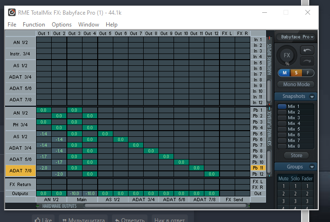The height and width of the screenshot is (222, 330).
Task: Click the 0.0 cell at Pb 5 / Out 5
Action: point(105,134)
